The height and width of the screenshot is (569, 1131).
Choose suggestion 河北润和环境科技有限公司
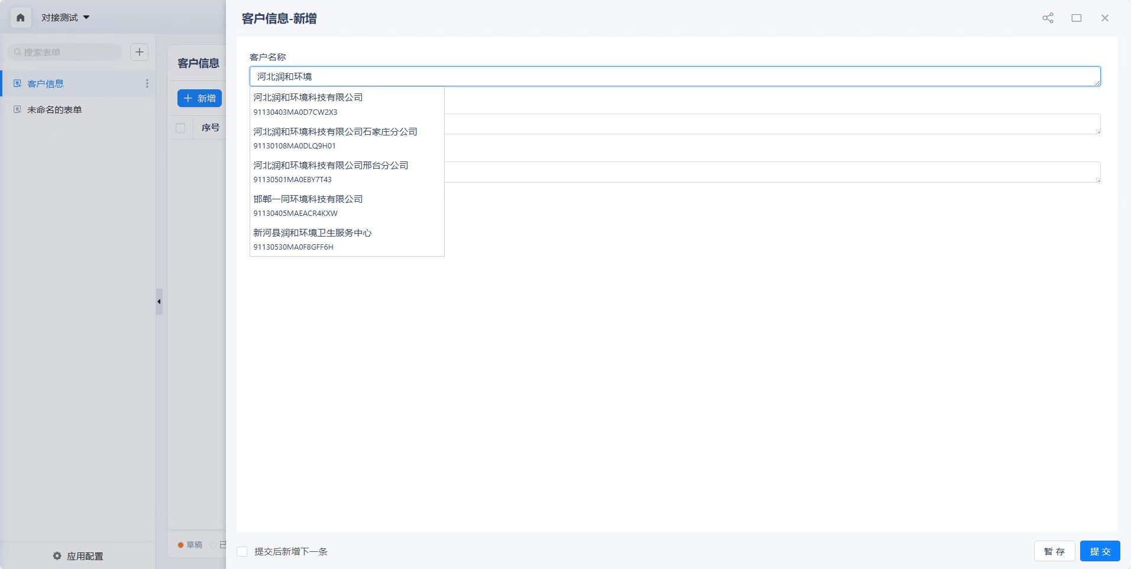[x=347, y=104]
